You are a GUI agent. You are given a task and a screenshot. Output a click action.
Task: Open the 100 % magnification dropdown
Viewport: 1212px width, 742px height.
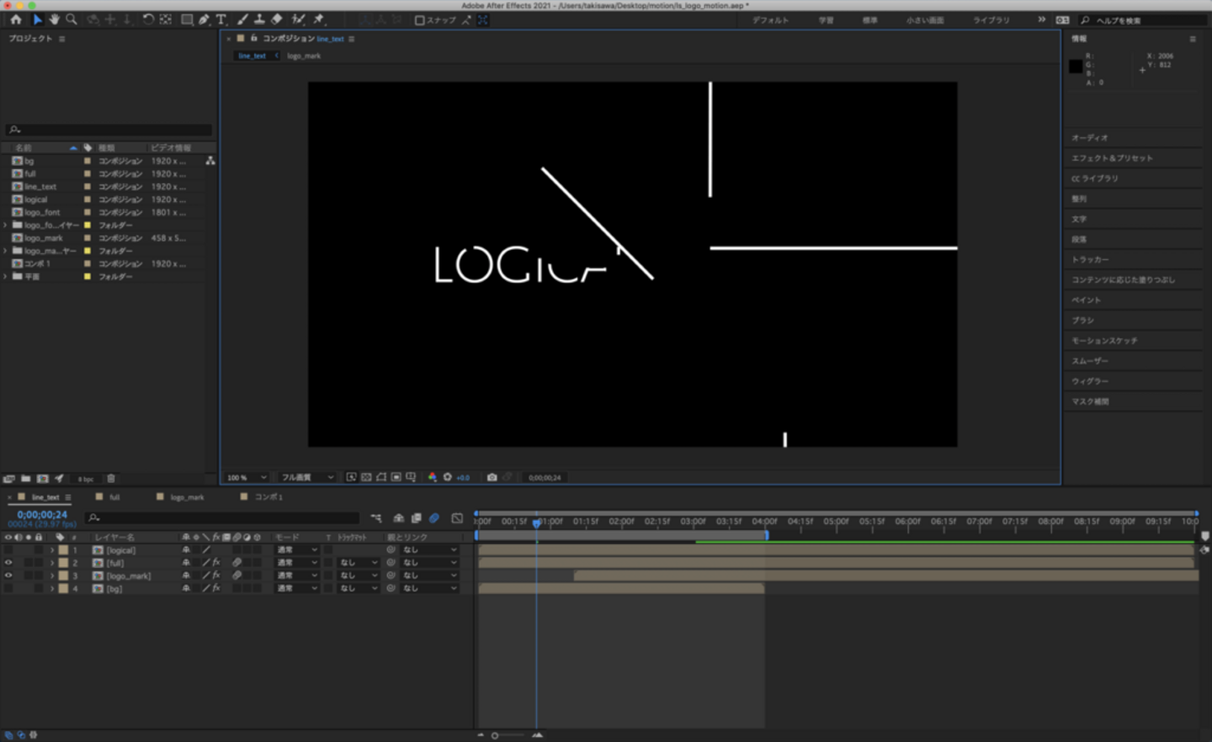coord(247,478)
